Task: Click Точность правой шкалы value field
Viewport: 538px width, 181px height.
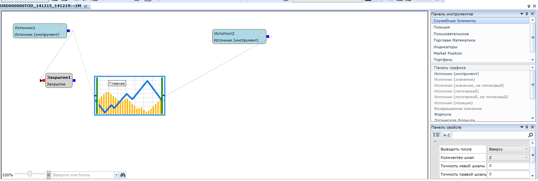Action: click(508, 174)
